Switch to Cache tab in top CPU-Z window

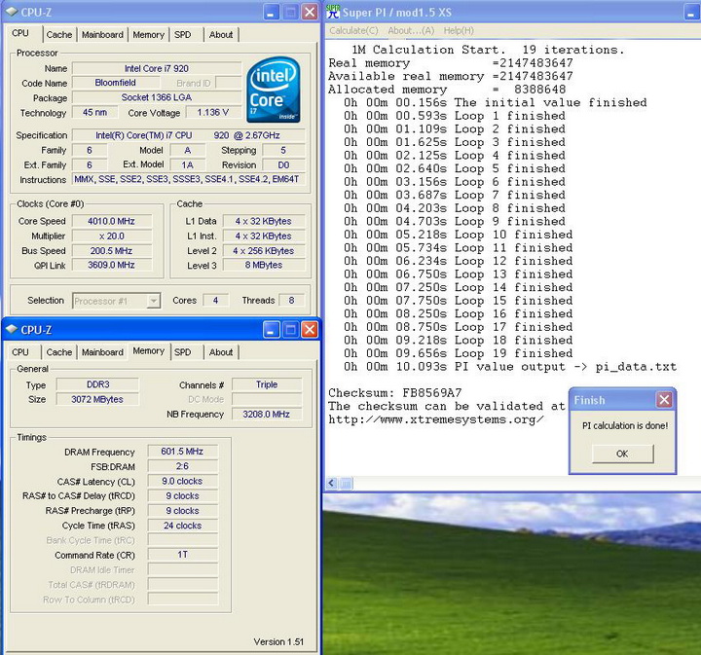(x=59, y=35)
